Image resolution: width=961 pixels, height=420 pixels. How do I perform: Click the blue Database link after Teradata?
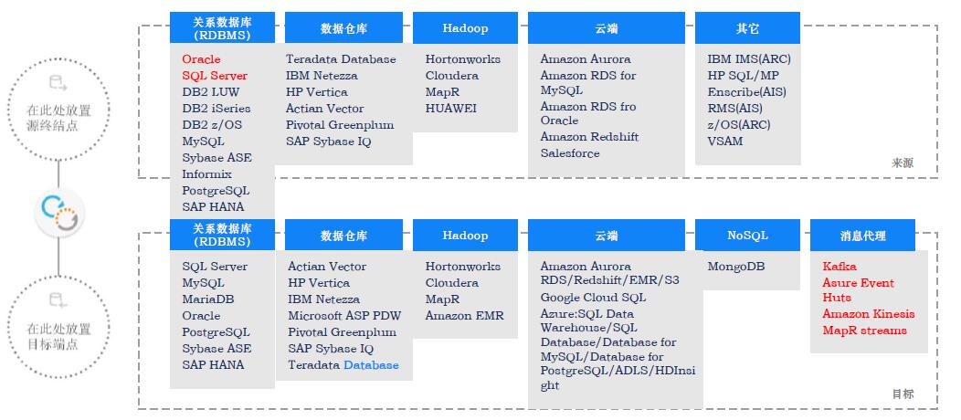(x=371, y=365)
